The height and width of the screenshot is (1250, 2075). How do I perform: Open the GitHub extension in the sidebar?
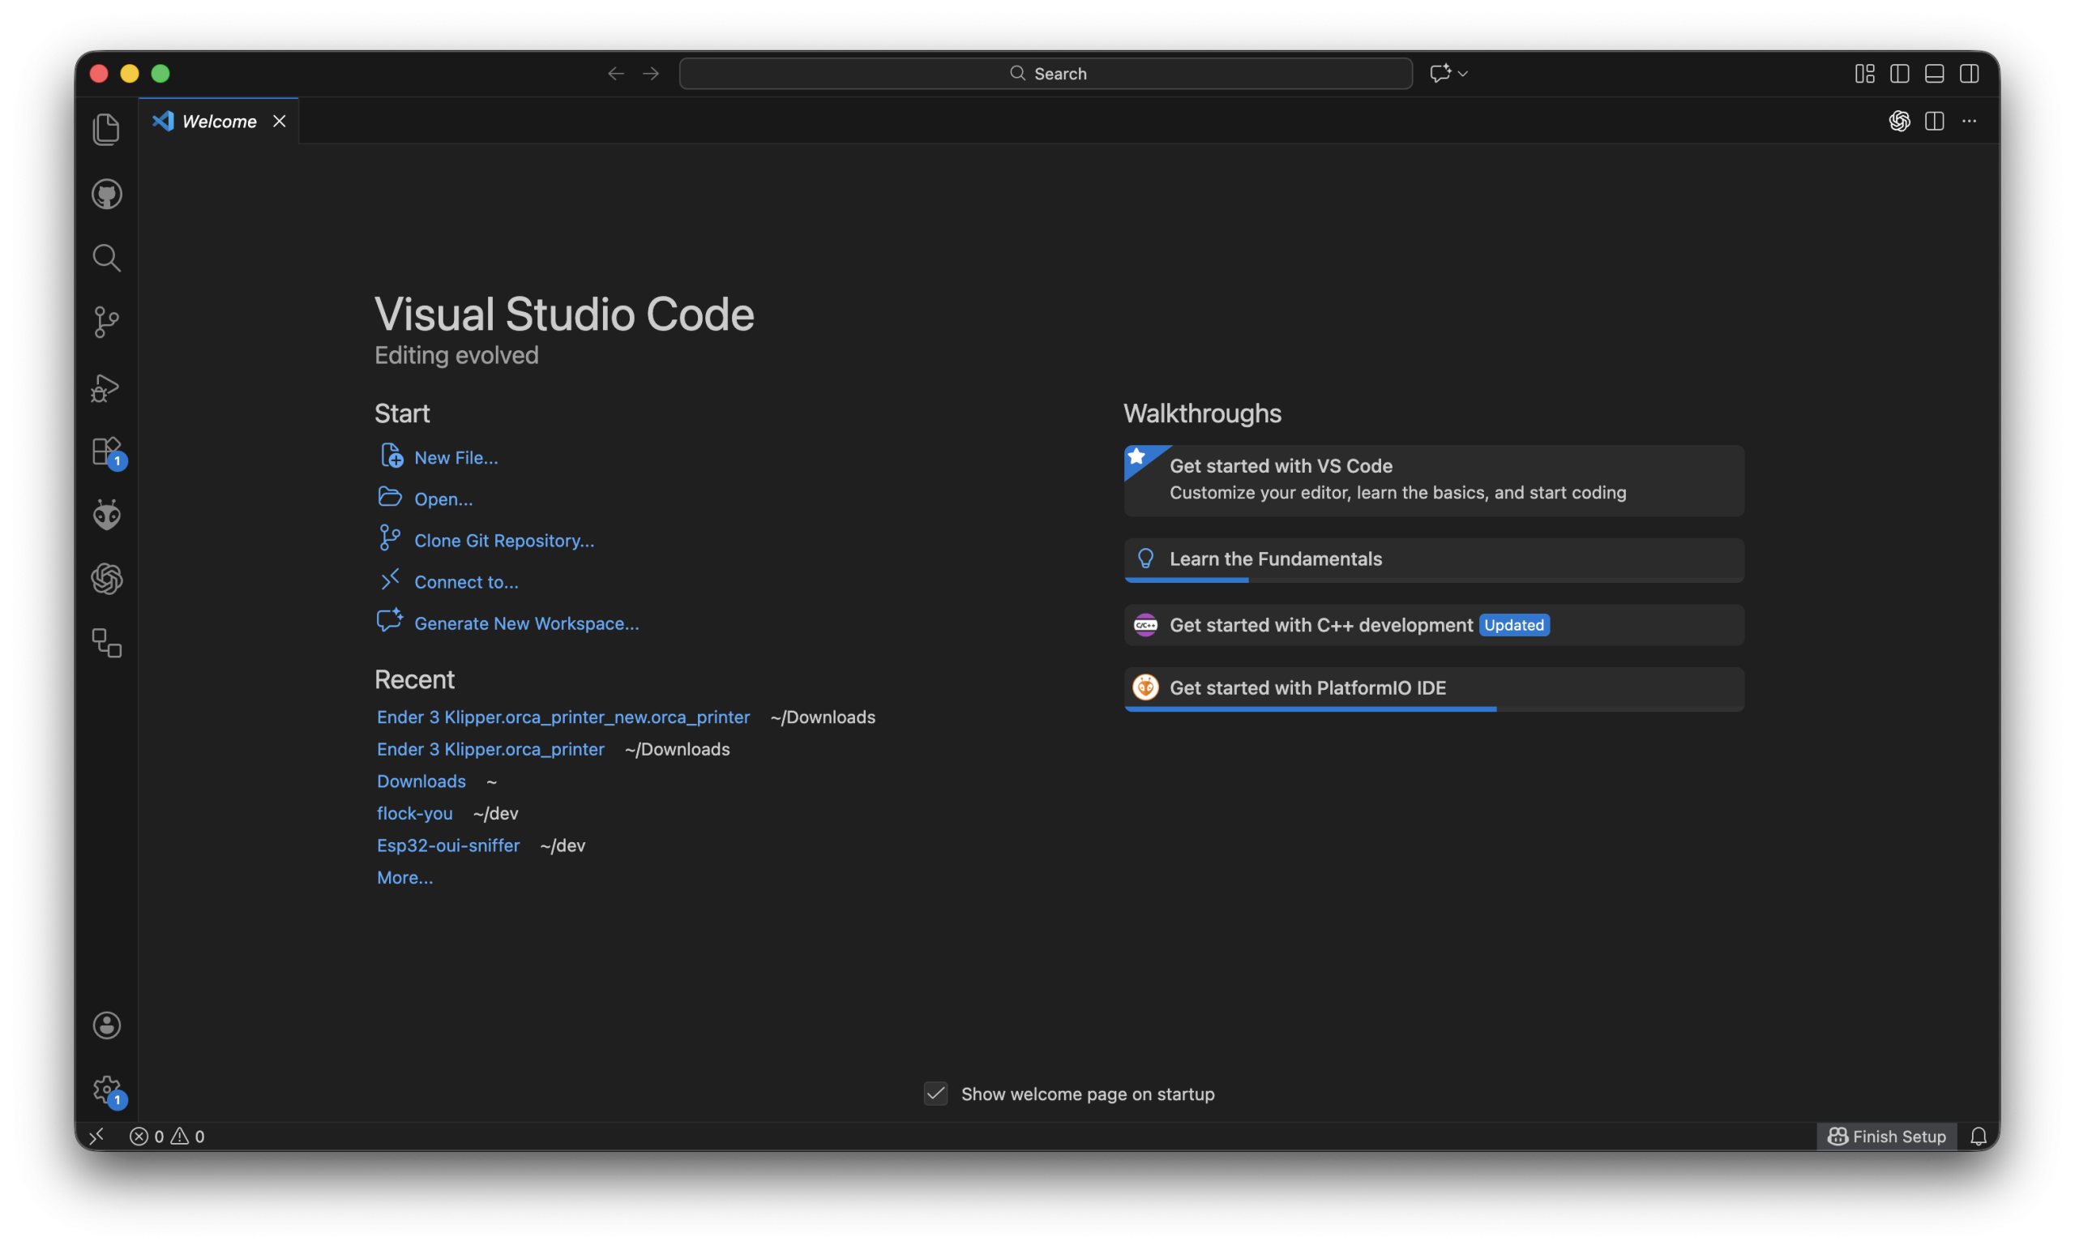point(107,194)
